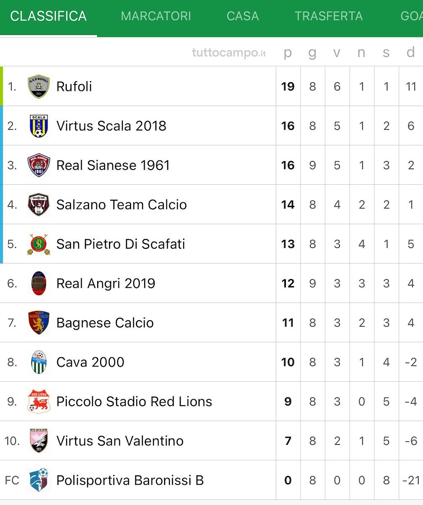Open the Rufoli team crest icon

[39, 87]
